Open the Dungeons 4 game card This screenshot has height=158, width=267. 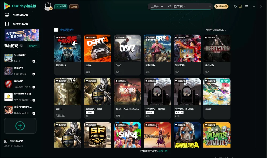coord(157,135)
